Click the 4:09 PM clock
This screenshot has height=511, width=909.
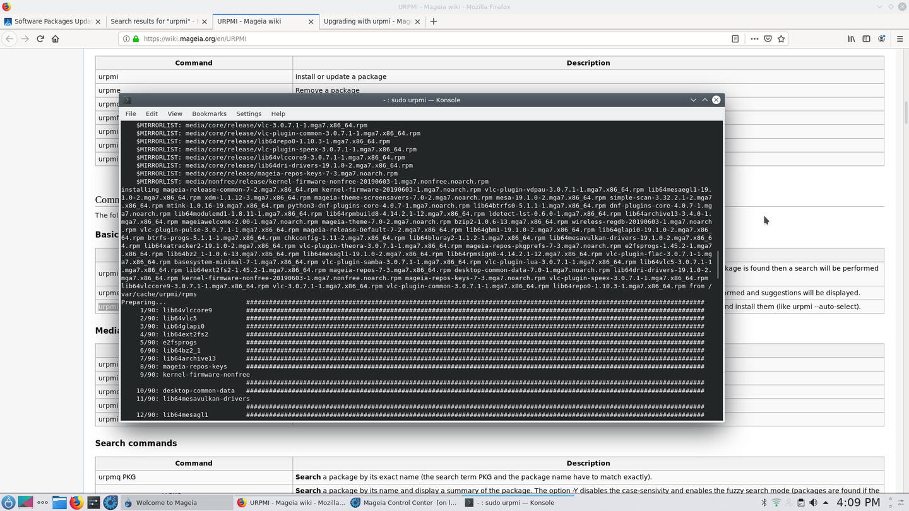(x=858, y=503)
